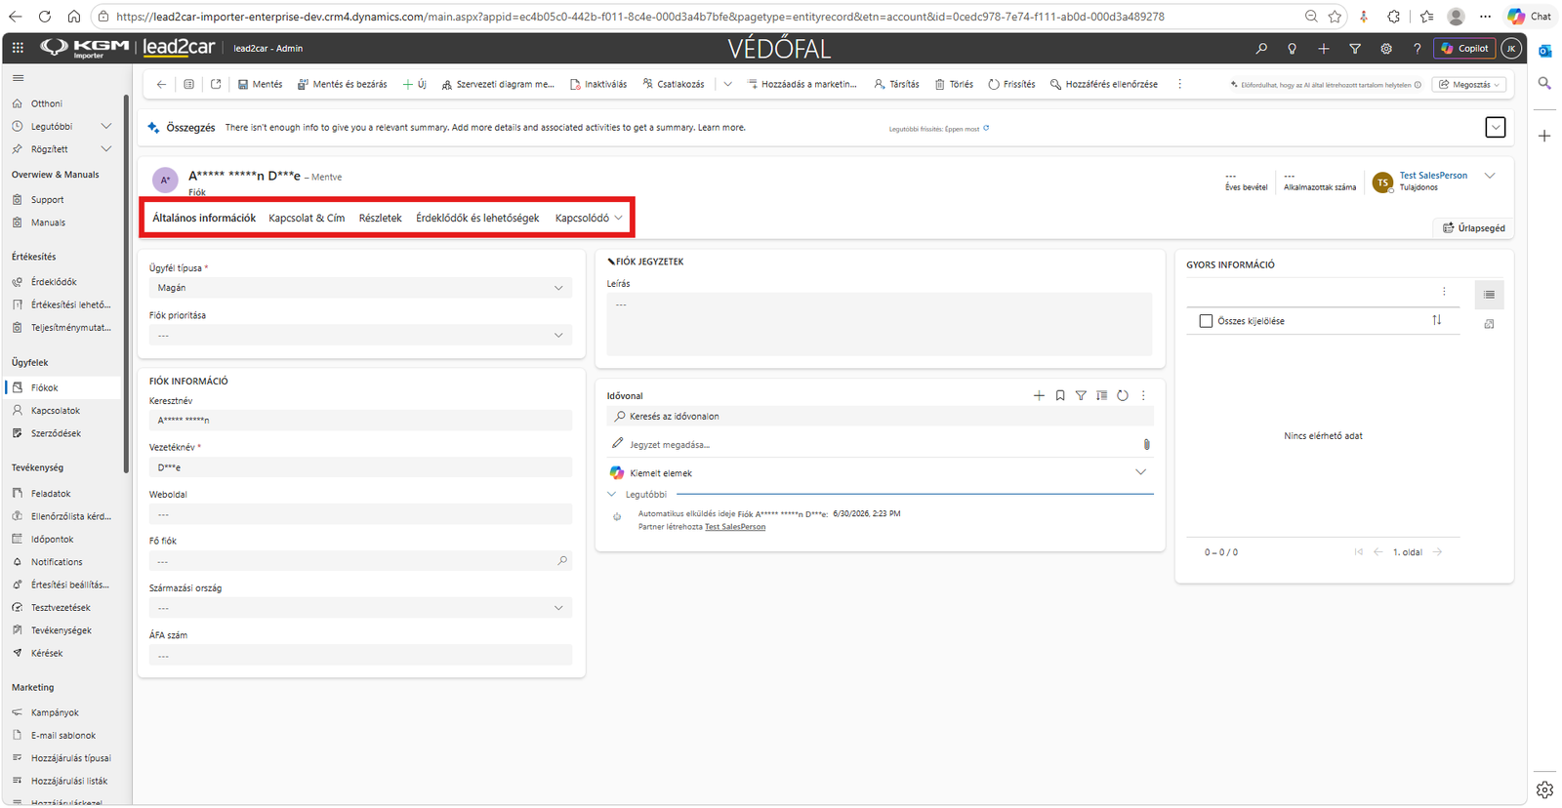Expand the Kiemelt elemek section
Image resolution: width=1562 pixels, height=808 pixels.
pyautogui.click(x=1140, y=472)
